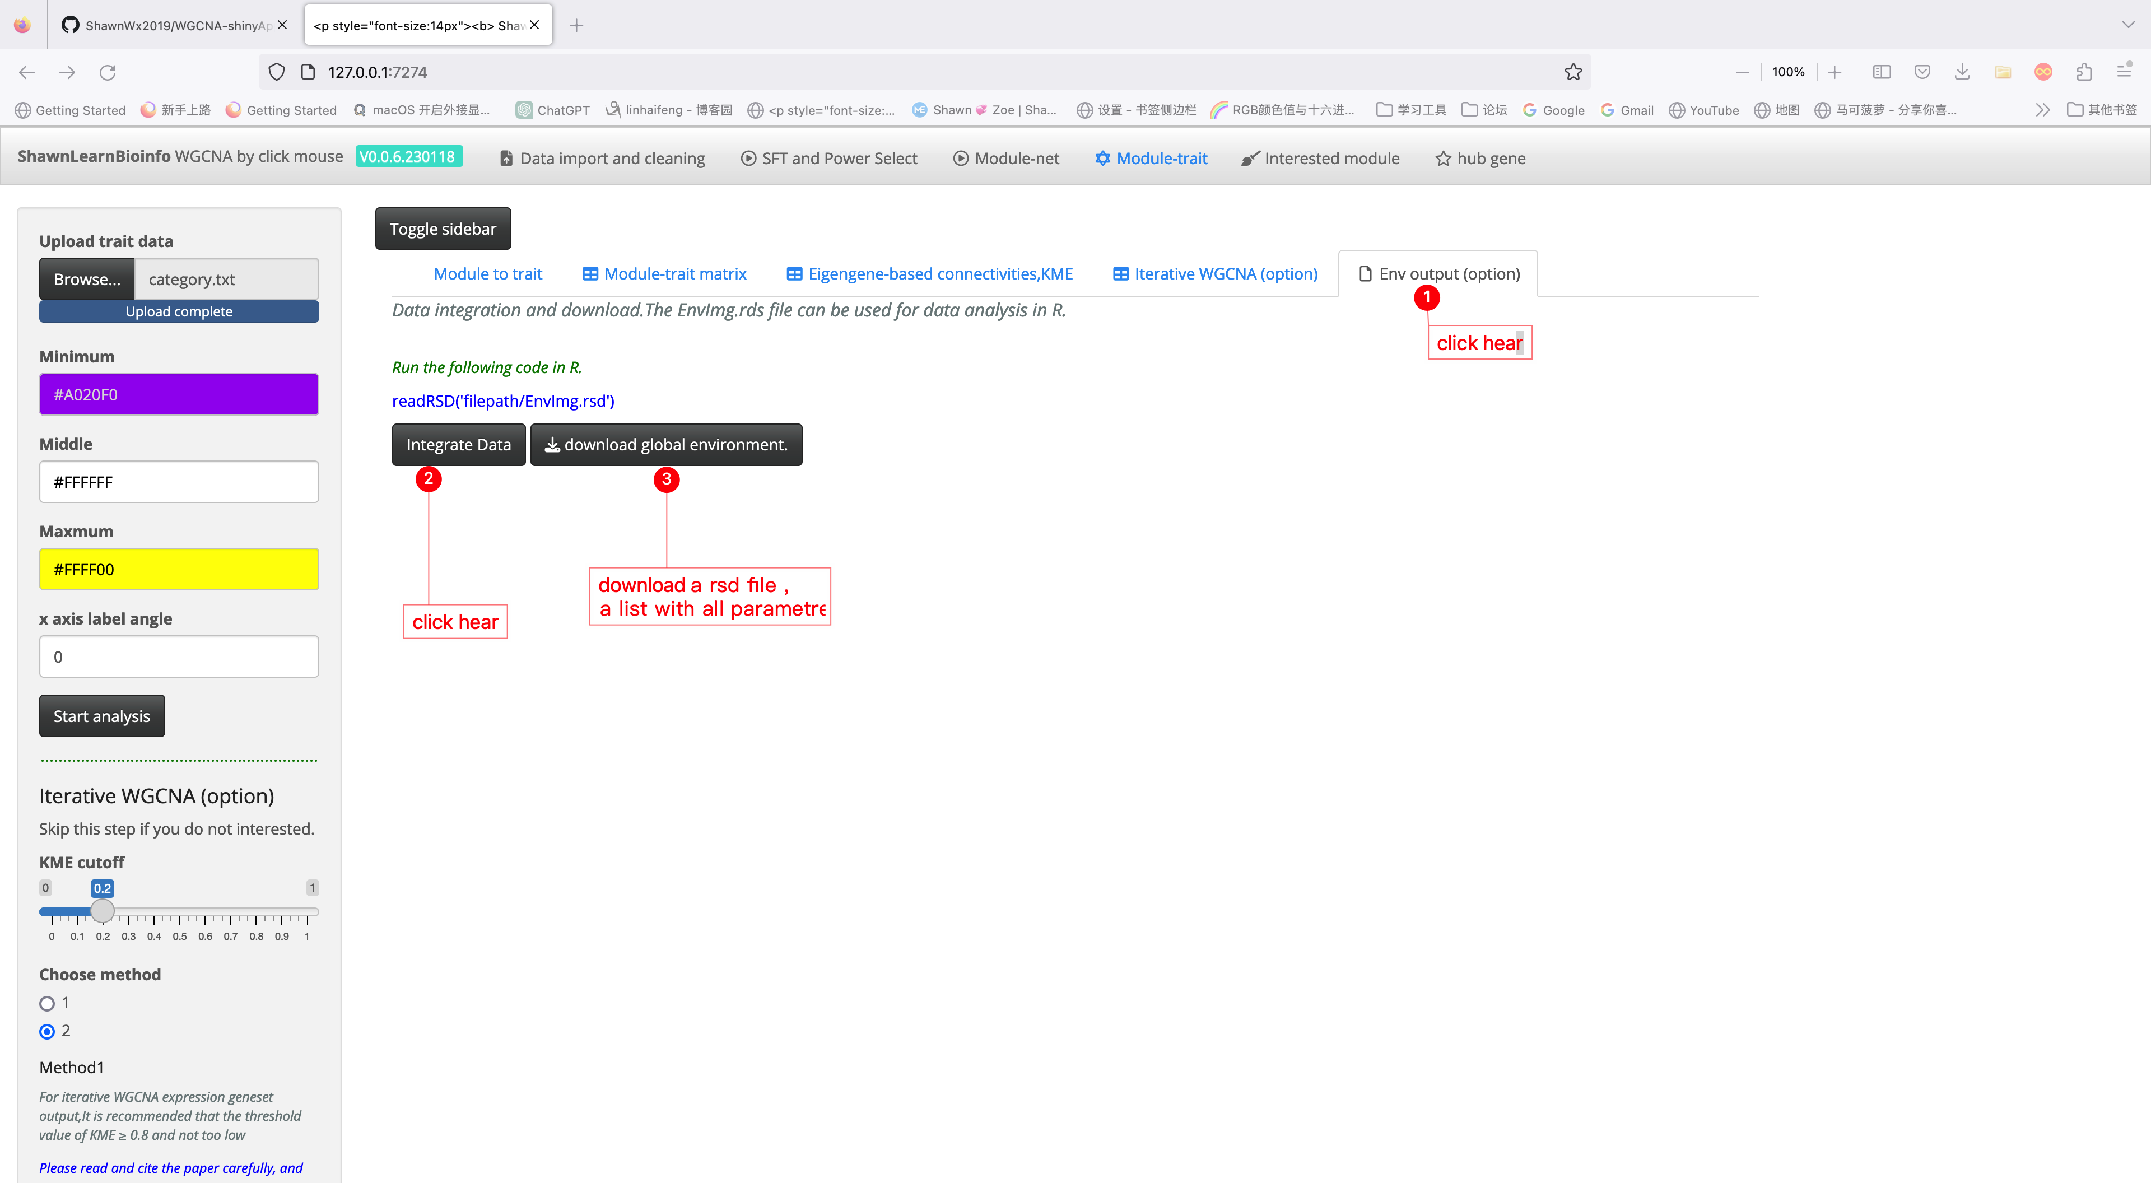2151x1183 pixels.
Task: Open the extensions puzzle icon
Action: [x=2083, y=73]
